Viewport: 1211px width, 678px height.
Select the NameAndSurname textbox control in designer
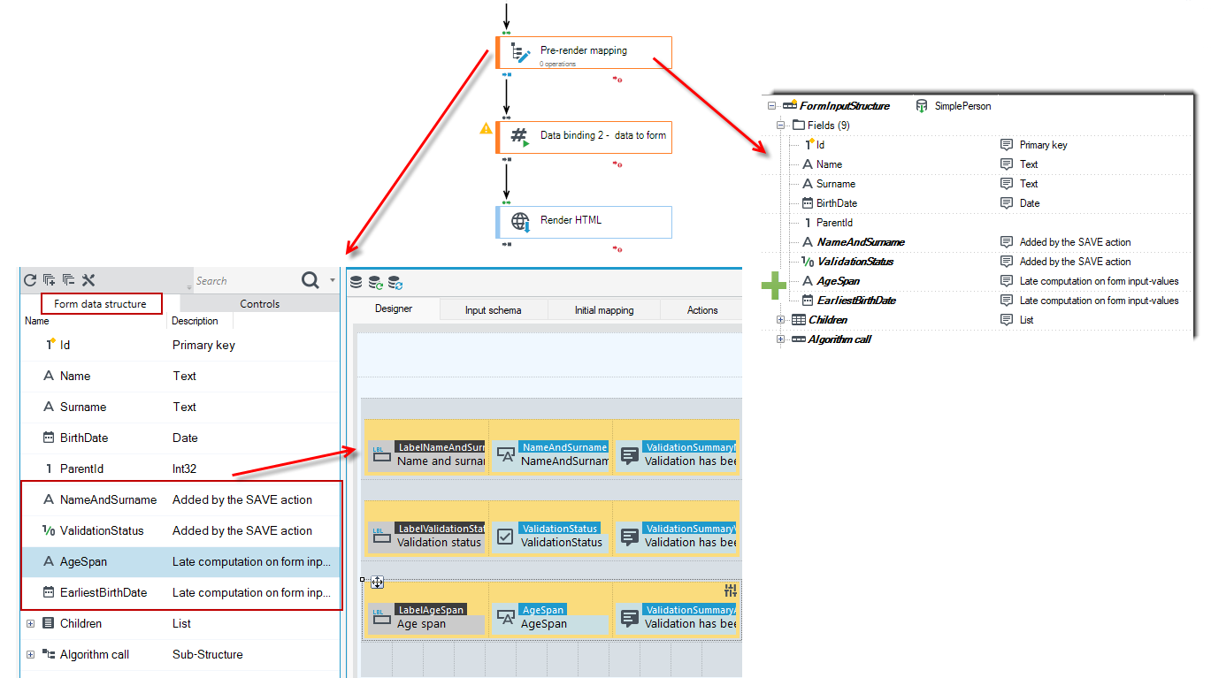(x=549, y=454)
